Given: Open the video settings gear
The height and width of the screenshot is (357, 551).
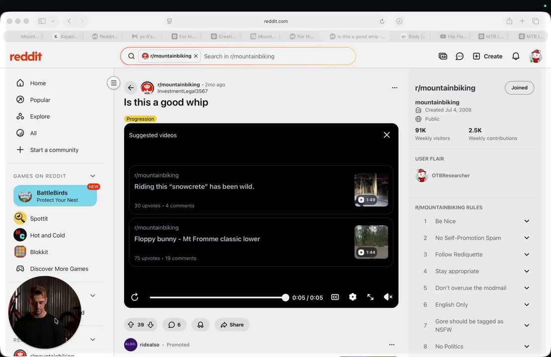Looking at the screenshot, I should click(x=352, y=297).
